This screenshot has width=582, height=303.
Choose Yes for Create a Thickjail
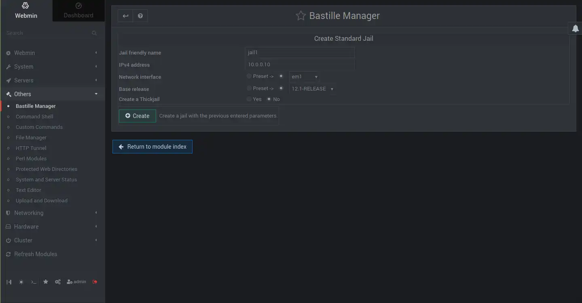click(x=249, y=99)
